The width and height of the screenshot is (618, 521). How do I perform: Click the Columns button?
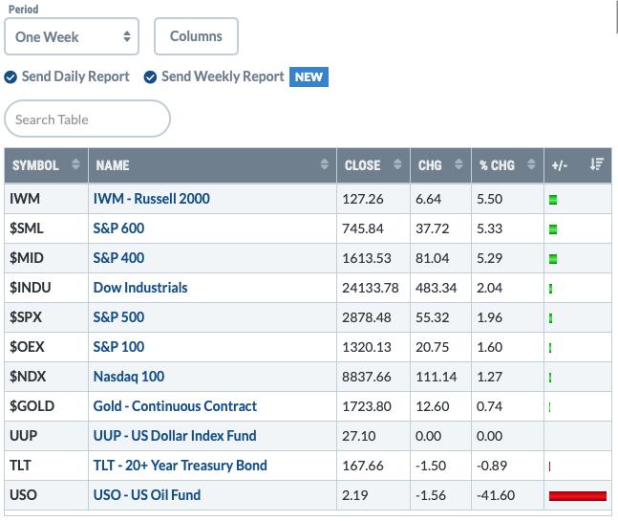point(196,36)
